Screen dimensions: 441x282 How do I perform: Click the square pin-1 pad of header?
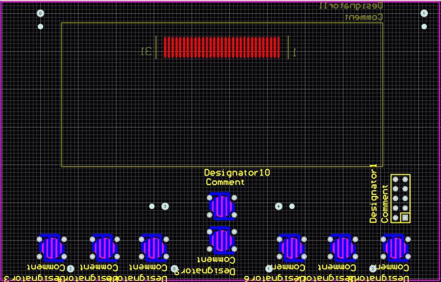[x=405, y=218]
